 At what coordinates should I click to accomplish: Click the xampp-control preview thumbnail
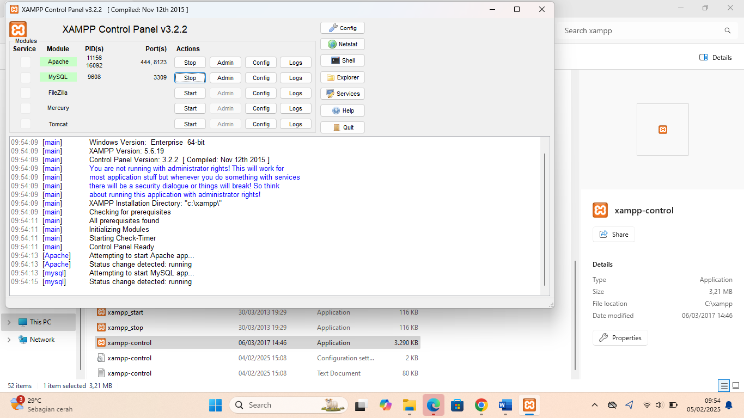663,130
